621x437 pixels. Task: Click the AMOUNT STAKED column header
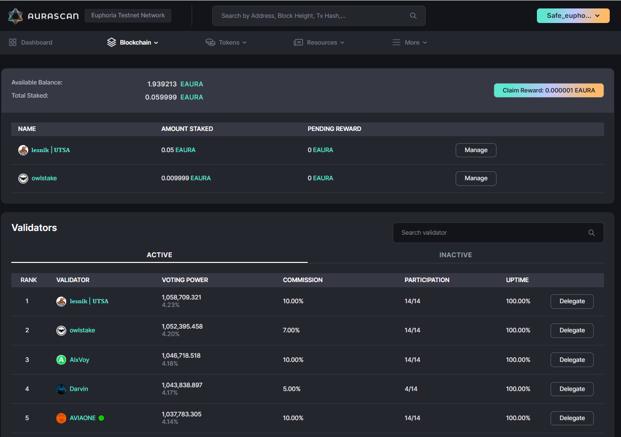point(187,129)
